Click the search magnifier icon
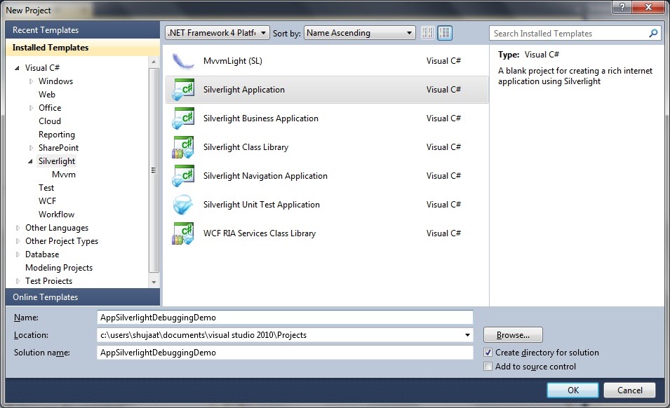 653,33
